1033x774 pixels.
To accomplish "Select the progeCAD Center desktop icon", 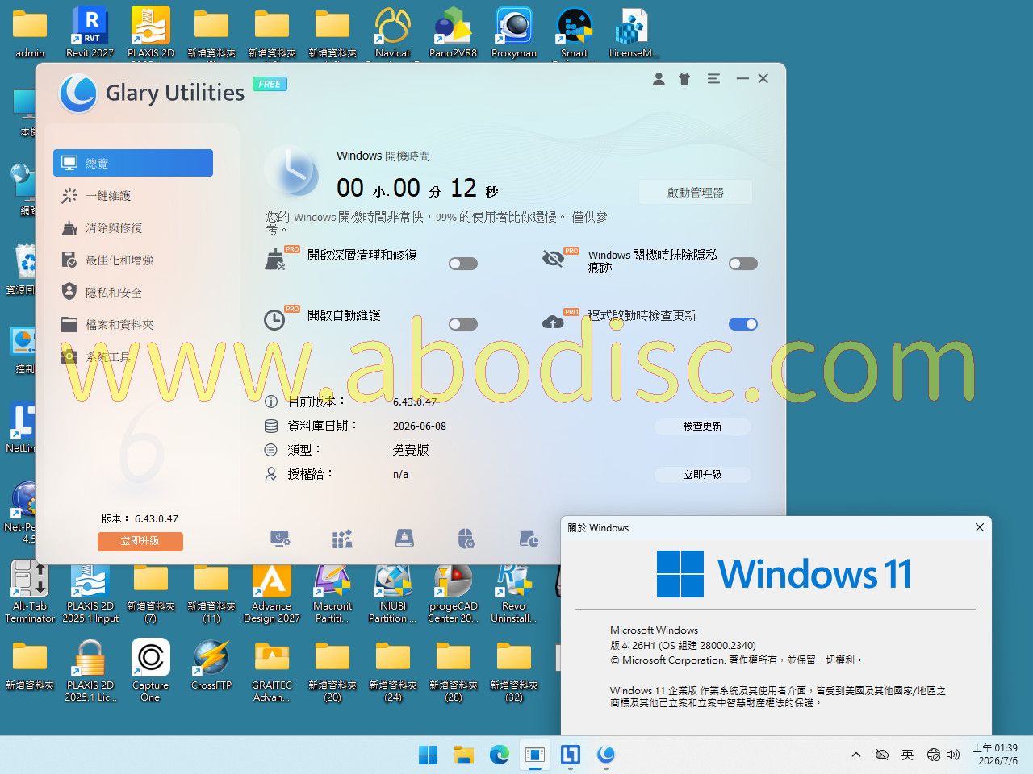I will [454, 591].
